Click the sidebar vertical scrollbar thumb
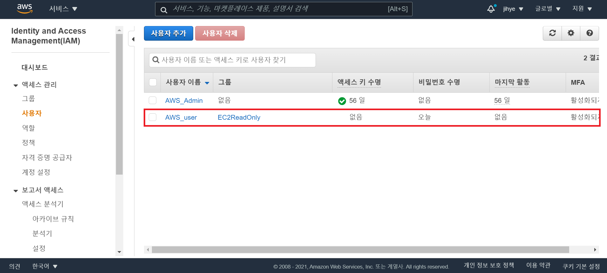The width and height of the screenshot is (607, 273). pyautogui.click(x=119, y=104)
